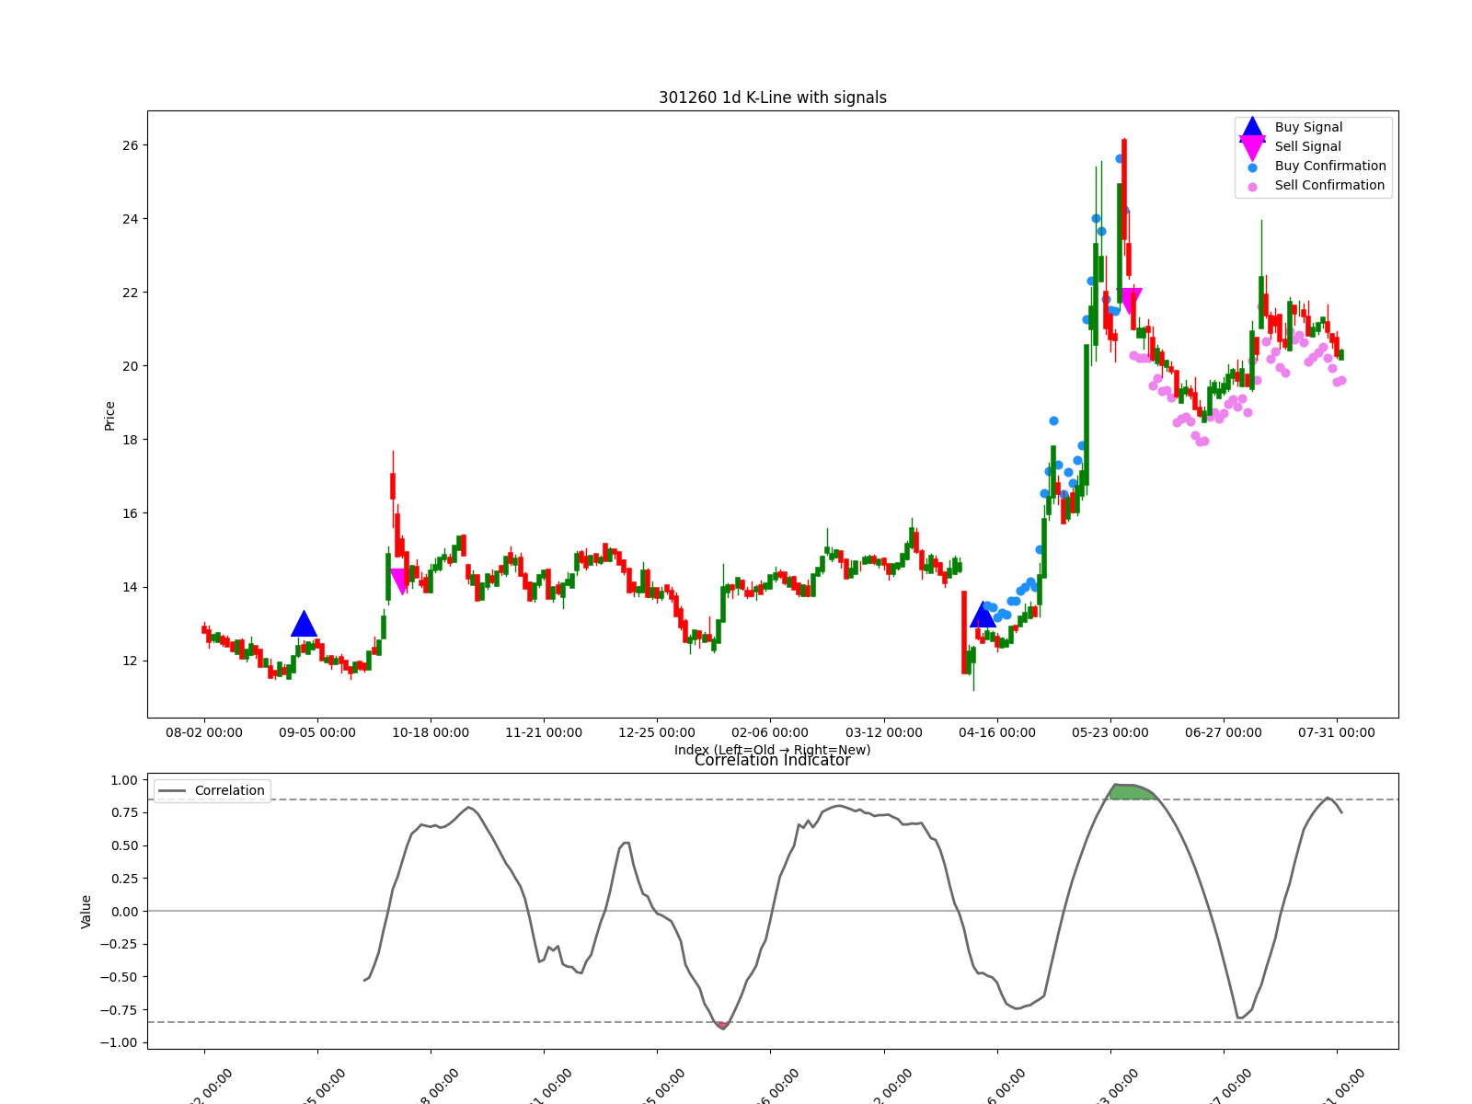Click the '07-31 00:00' date tick
This screenshot has width=1472, height=1104.
[x=1337, y=732]
